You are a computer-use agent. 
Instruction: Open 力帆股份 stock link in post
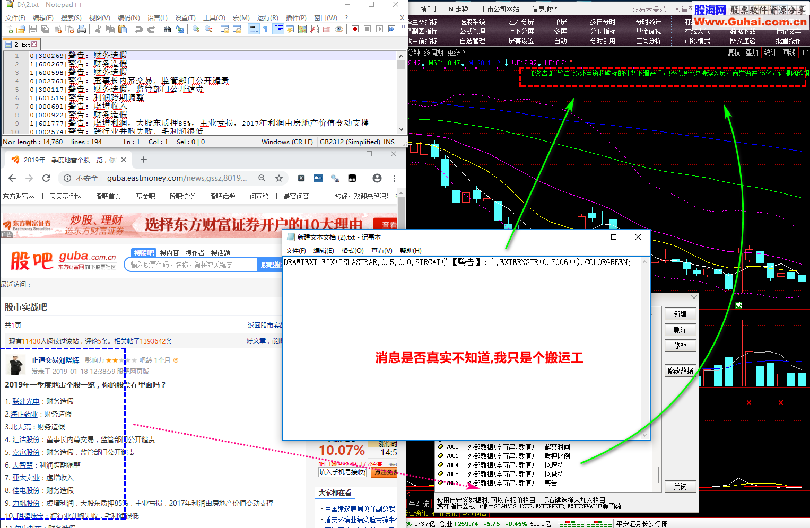click(26, 503)
